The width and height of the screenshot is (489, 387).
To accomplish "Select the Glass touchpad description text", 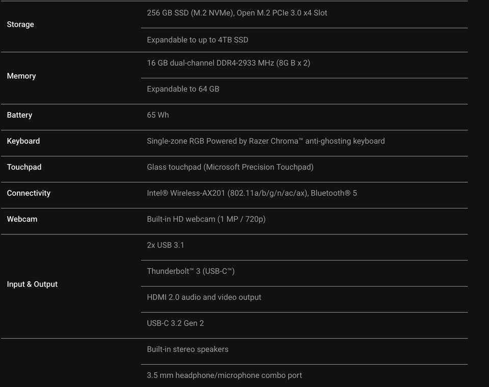I will tap(230, 167).
